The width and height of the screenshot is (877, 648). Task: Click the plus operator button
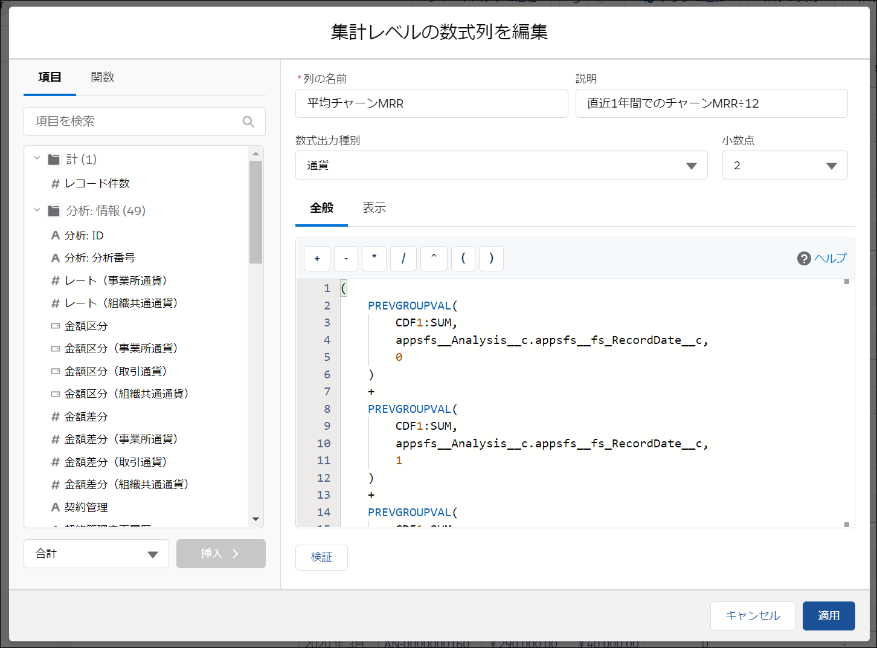[317, 259]
